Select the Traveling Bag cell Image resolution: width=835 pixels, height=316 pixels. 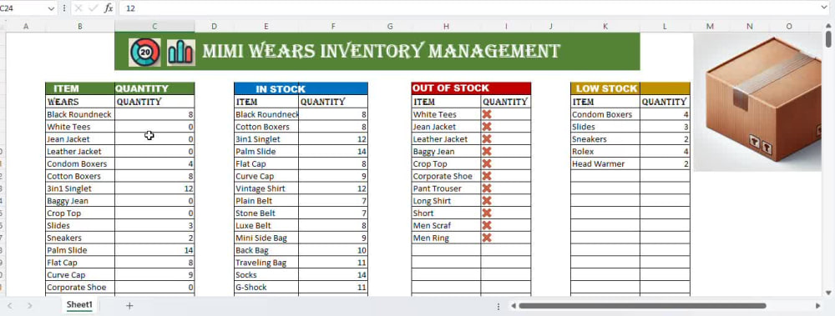[266, 263]
